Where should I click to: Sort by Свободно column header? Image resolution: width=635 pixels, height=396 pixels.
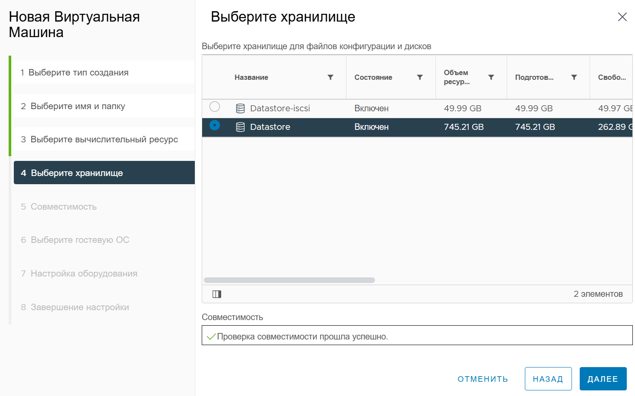pyautogui.click(x=612, y=77)
